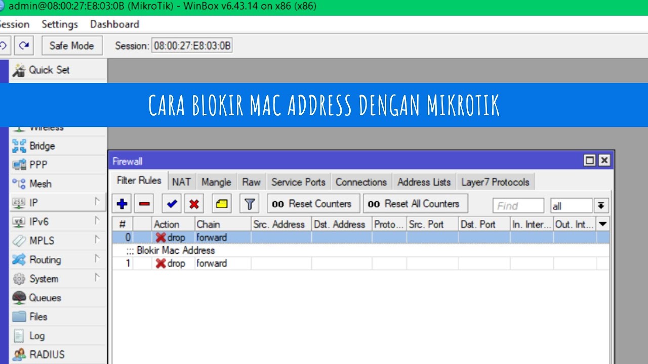Click the Session MAC address field

pos(192,46)
